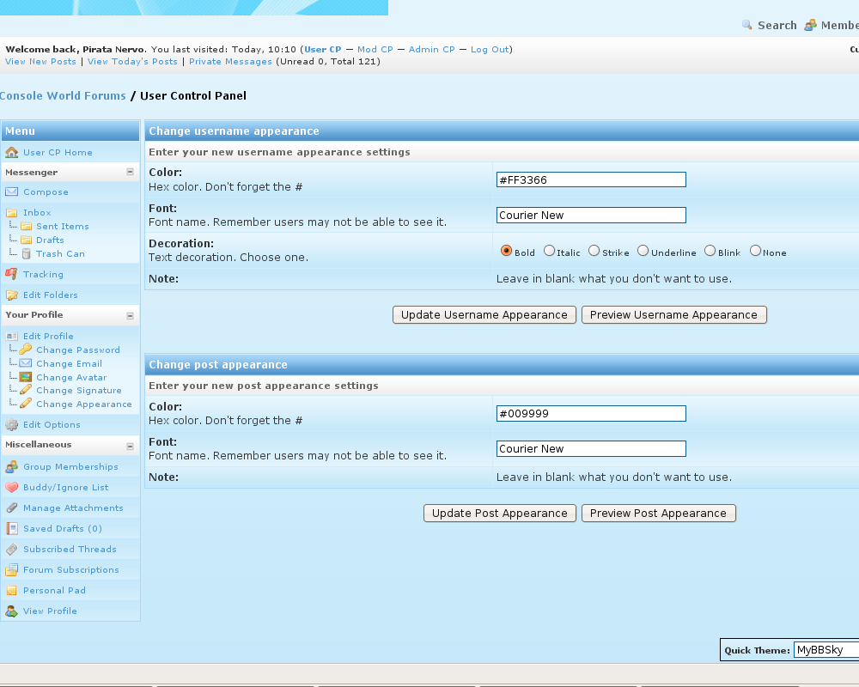Click Update Username Appearance button
Screen dimensions: 859x687
pyautogui.click(x=484, y=315)
